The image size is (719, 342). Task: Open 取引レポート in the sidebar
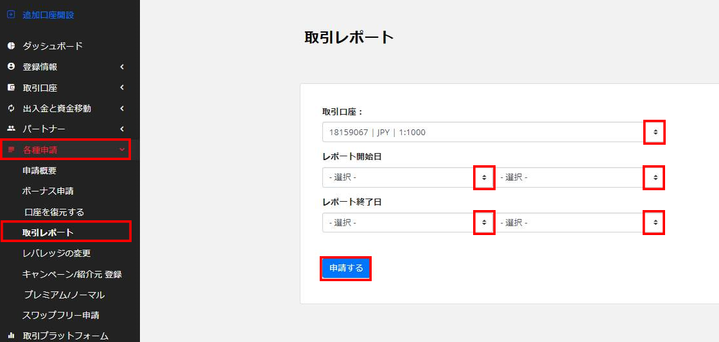(48, 232)
